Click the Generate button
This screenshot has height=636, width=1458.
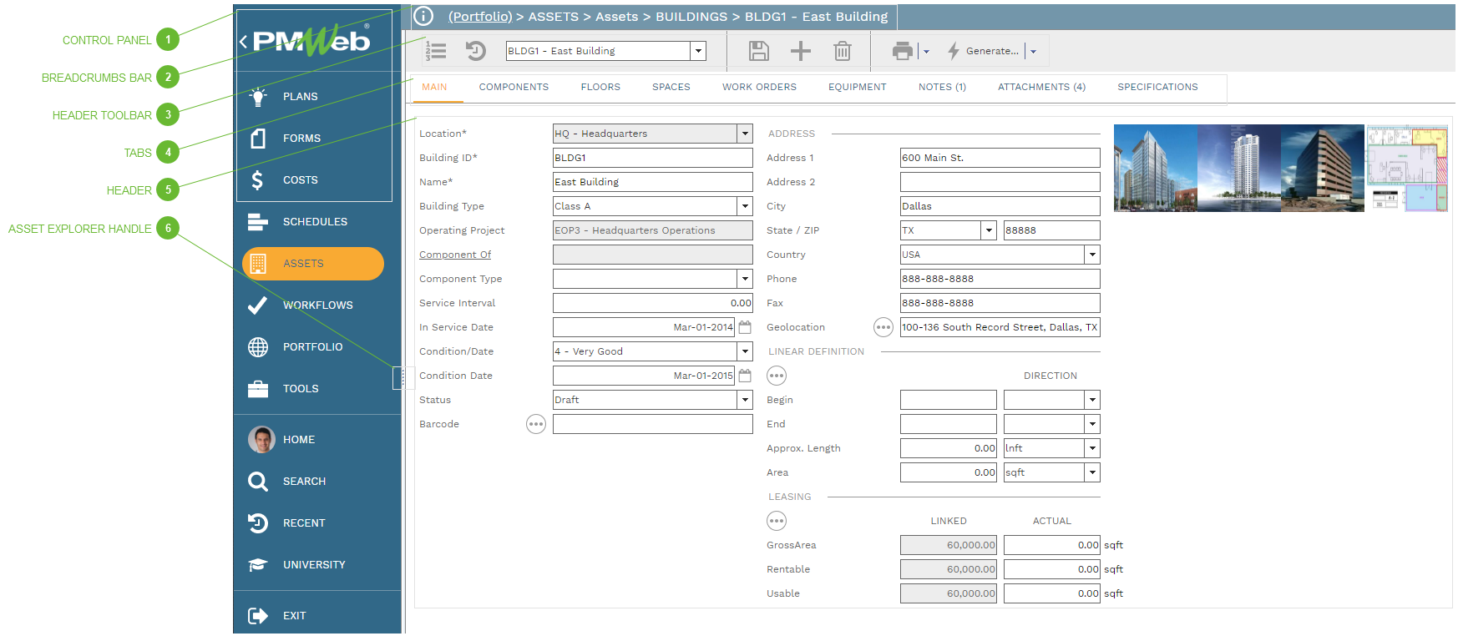tap(984, 51)
